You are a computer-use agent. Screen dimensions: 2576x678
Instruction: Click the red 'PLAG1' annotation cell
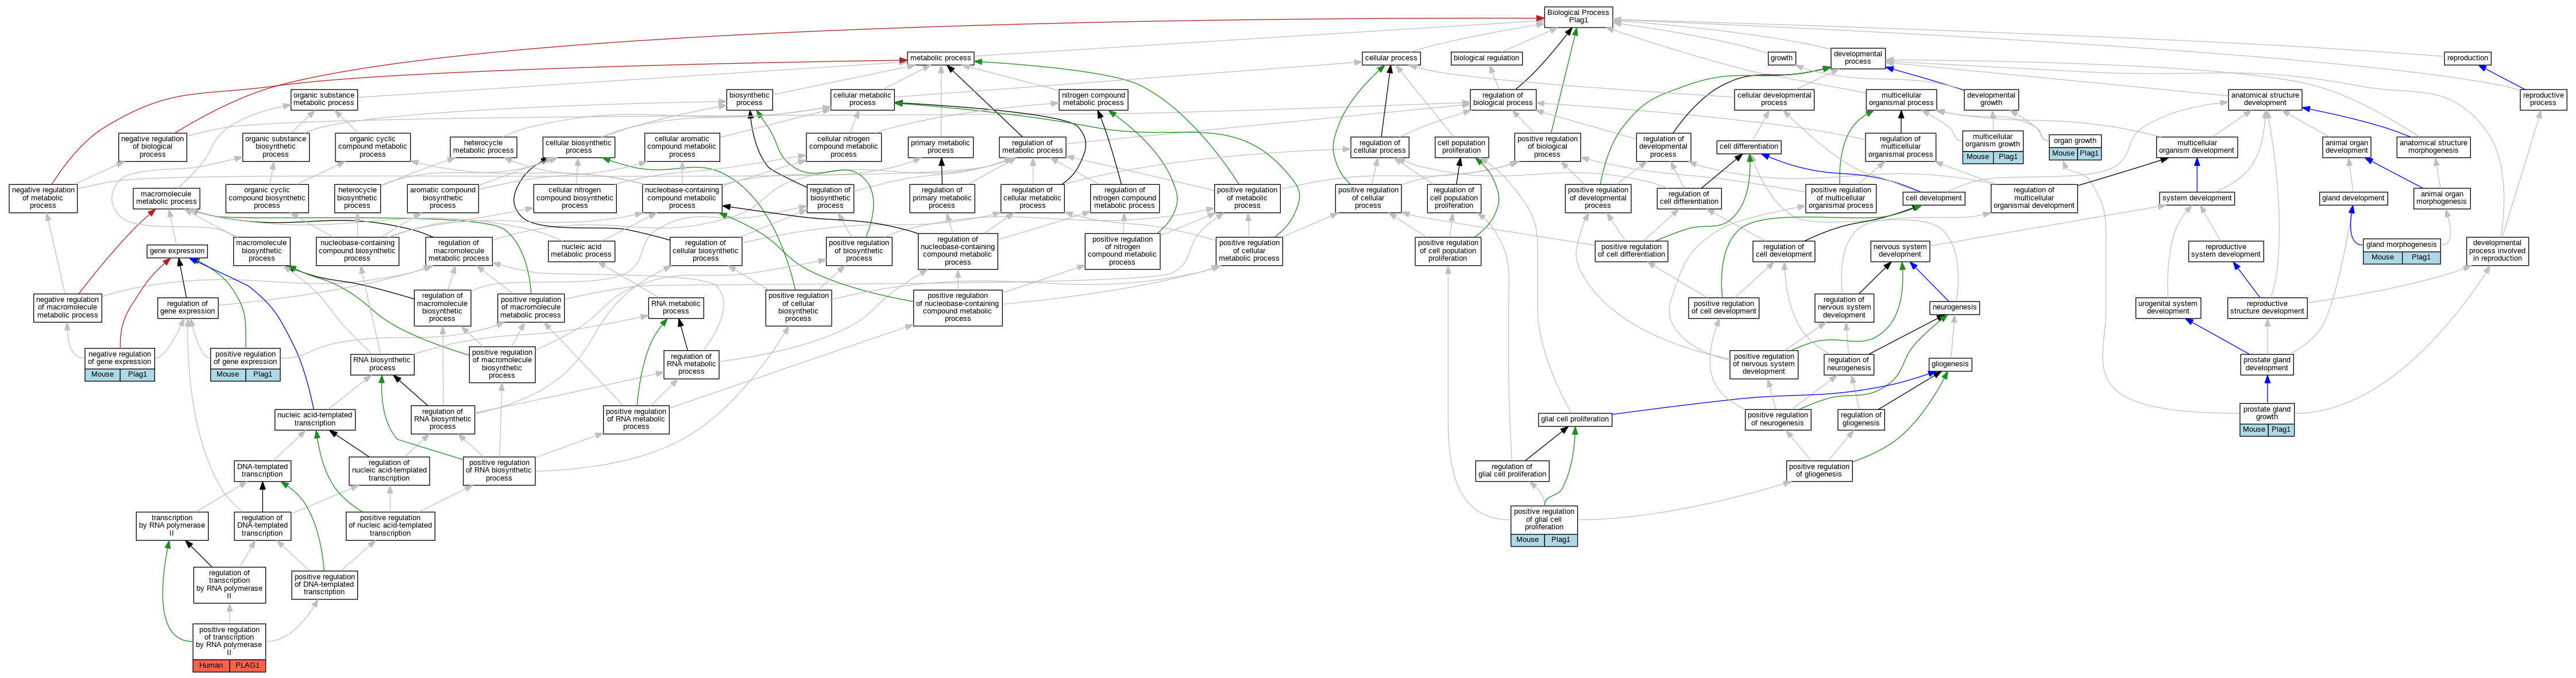pyautogui.click(x=247, y=666)
